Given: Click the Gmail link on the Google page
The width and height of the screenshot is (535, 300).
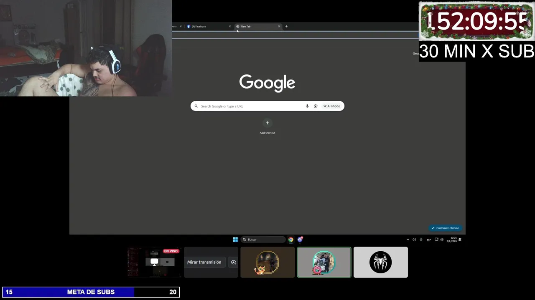Looking at the screenshot, I should [x=415, y=53].
